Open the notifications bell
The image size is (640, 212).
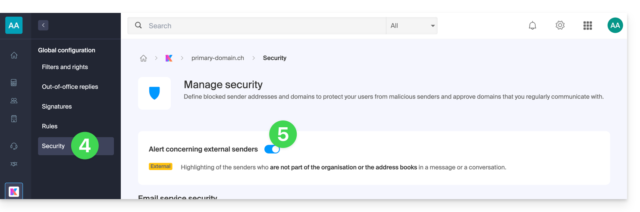[x=533, y=26]
